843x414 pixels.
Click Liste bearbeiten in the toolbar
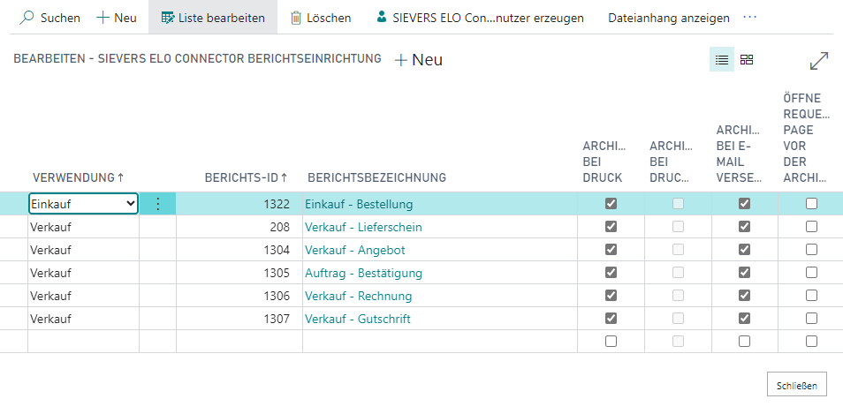coord(212,18)
